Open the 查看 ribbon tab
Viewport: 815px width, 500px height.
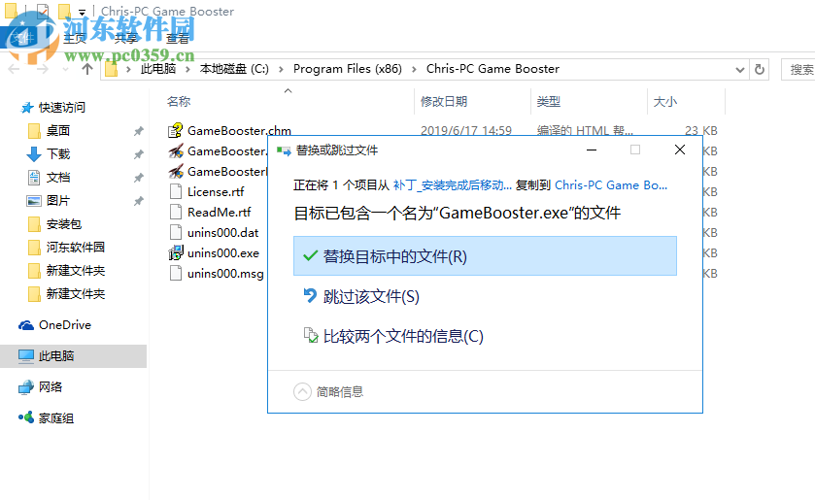[x=178, y=39]
